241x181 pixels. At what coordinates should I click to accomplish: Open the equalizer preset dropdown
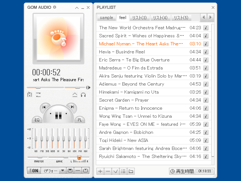click(50, 171)
